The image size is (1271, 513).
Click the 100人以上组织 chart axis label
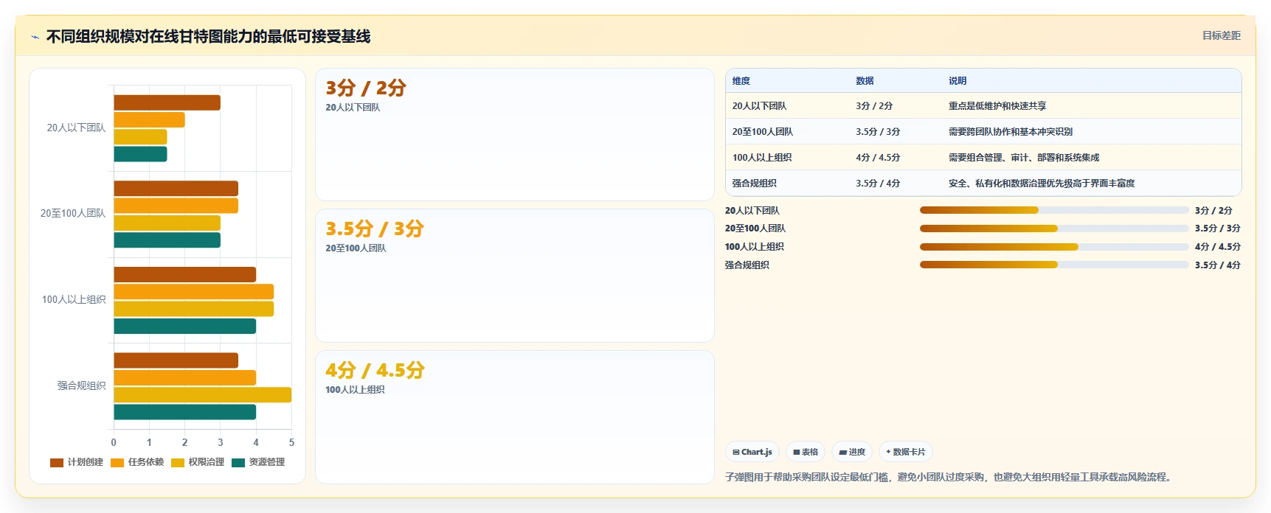(x=74, y=300)
